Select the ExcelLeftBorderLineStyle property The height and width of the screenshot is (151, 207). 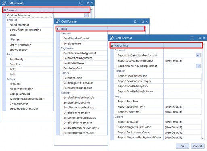coord(79,98)
